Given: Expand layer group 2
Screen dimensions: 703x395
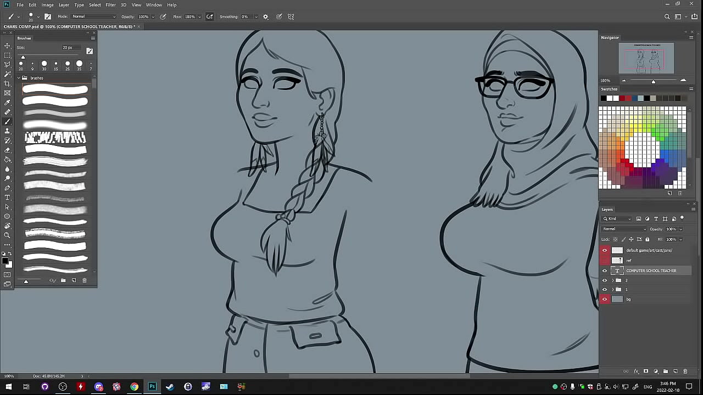Looking at the screenshot, I should pos(612,280).
